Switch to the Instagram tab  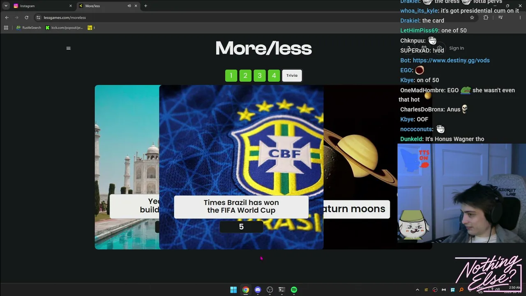pos(43,6)
